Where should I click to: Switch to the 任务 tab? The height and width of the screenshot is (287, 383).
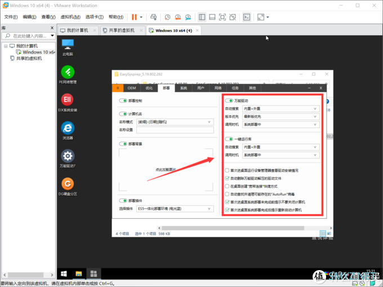pyautogui.click(x=235, y=88)
